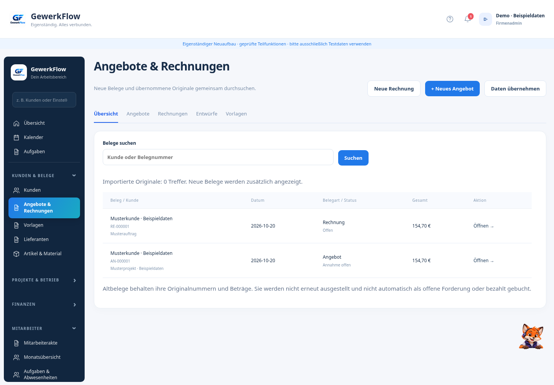Viewport: 554px width, 385px height.
Task: Click the document icon beside Mitarbeiterakte
Action: [16, 343]
